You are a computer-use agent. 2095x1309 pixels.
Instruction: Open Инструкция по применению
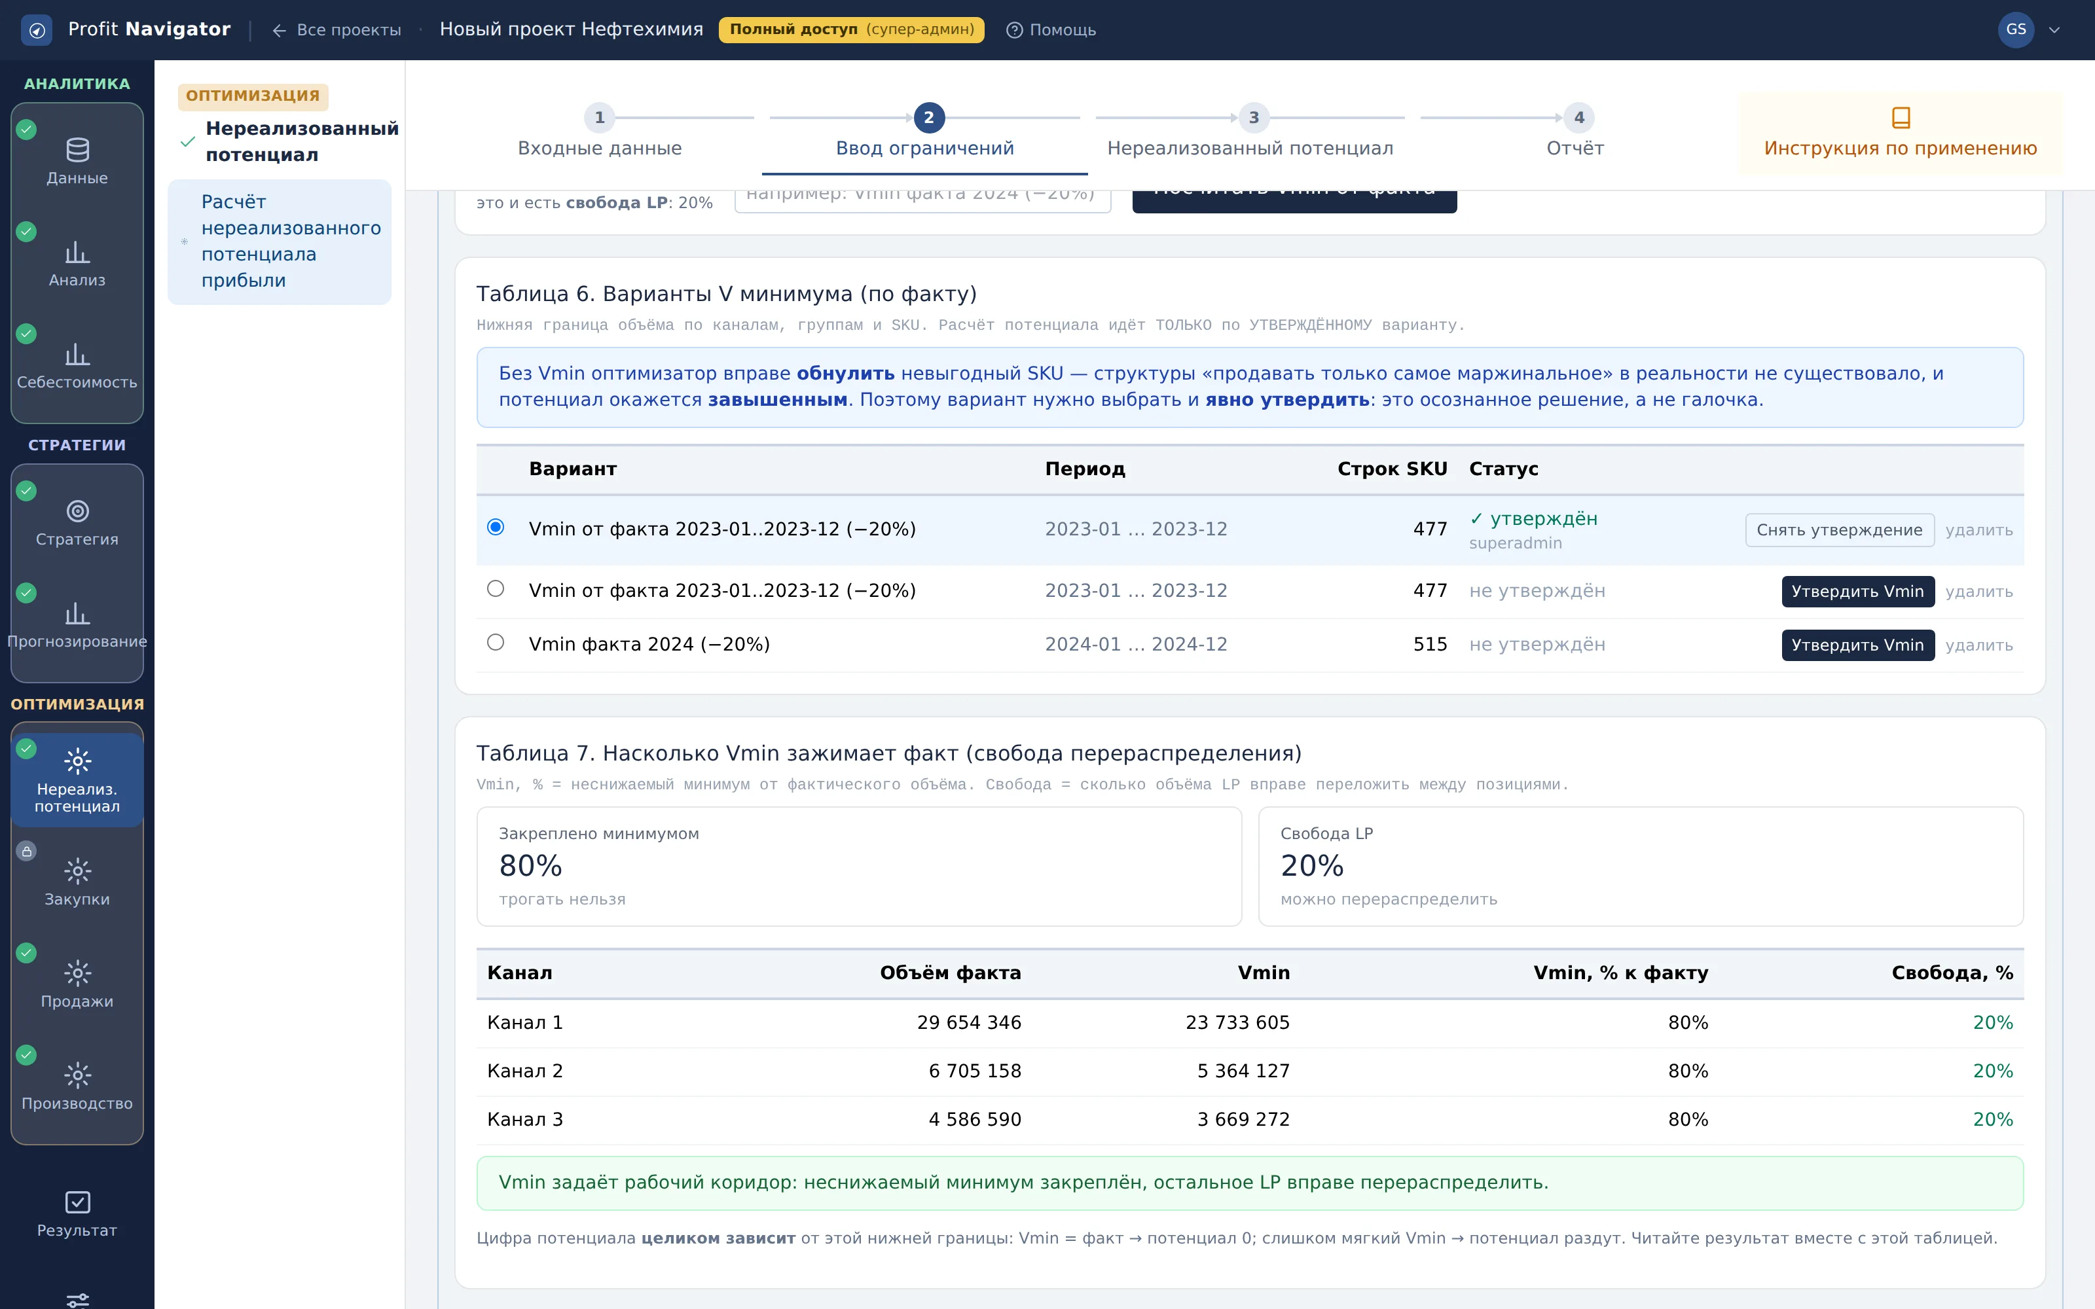tap(1899, 134)
